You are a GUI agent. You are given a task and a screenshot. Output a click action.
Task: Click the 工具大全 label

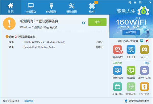click(117, 63)
